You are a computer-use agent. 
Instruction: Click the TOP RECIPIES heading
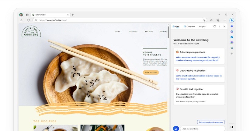(45, 121)
